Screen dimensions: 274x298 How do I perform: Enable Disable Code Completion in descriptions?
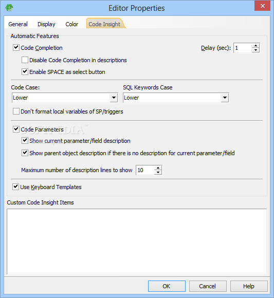pyautogui.click(x=25, y=60)
